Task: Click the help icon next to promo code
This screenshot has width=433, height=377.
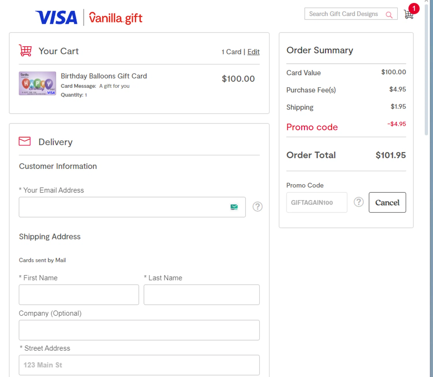Action: (359, 202)
